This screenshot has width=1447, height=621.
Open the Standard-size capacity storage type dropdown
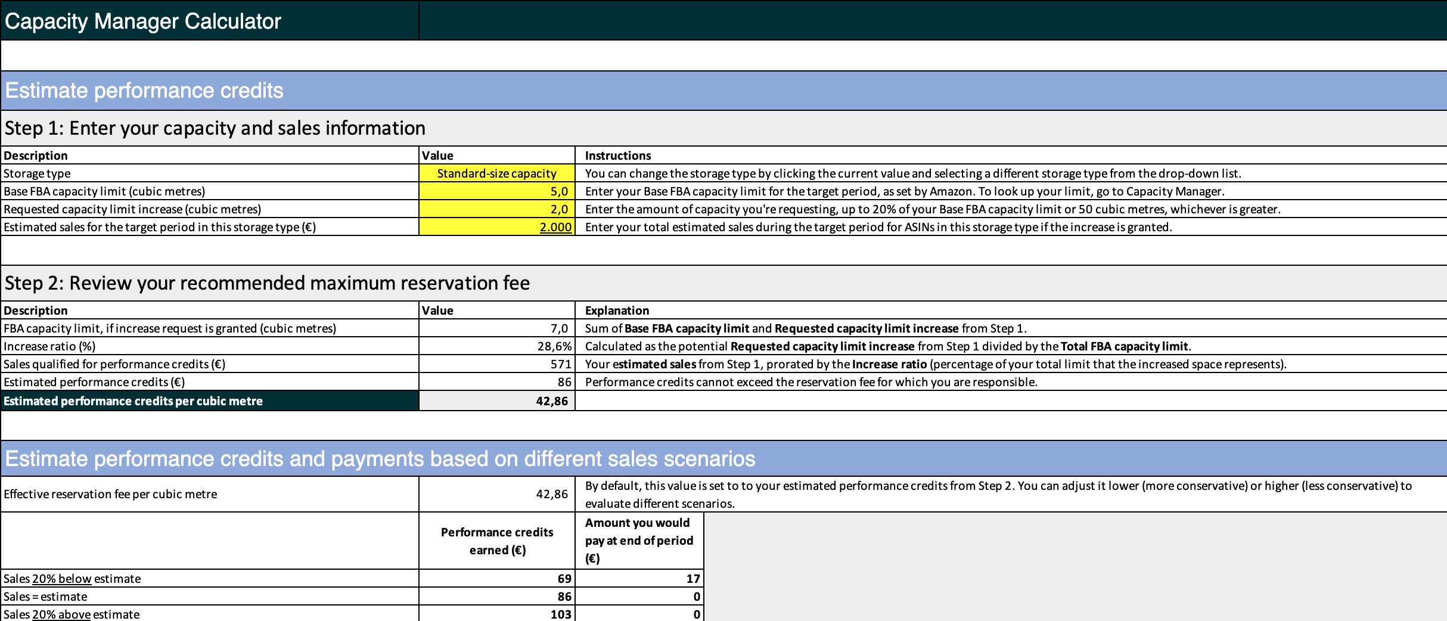tap(496, 173)
